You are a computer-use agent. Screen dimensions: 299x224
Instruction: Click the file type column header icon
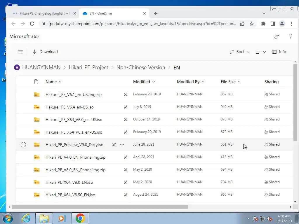[36, 82]
